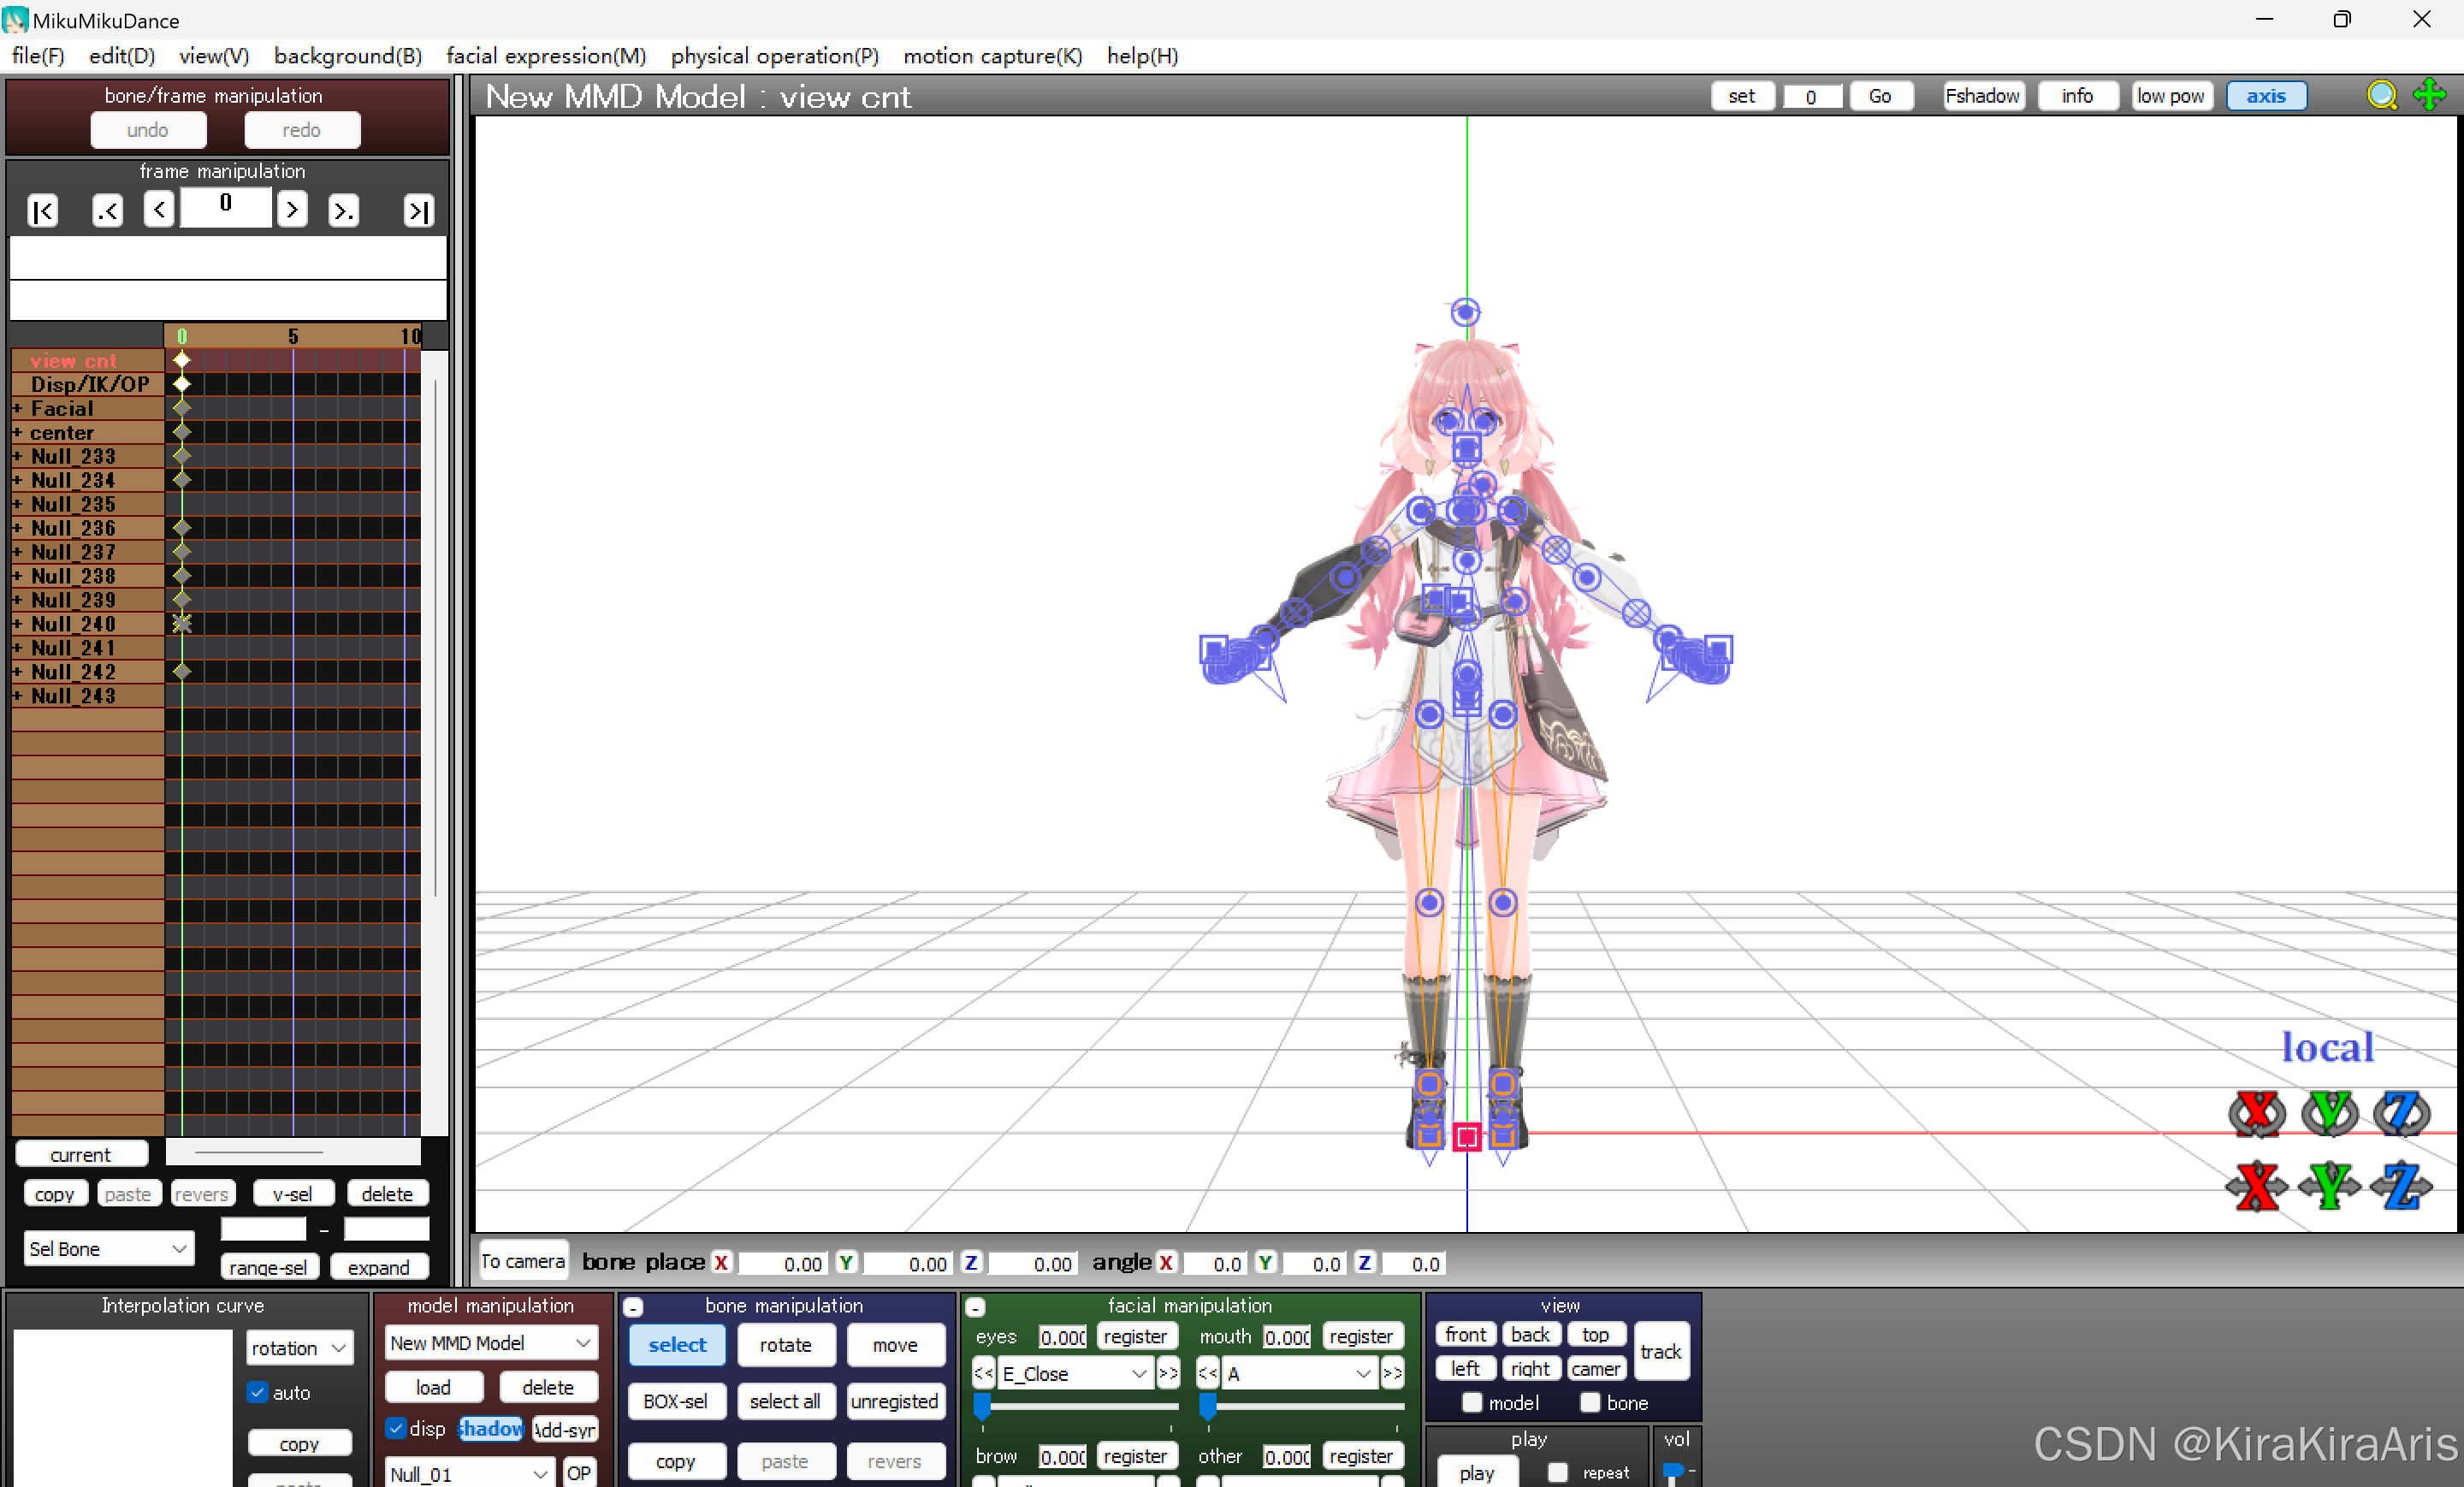Viewport: 2464px width, 1487px height.
Task: Enable the bone view checkbox
Action: pyautogui.click(x=1590, y=1403)
